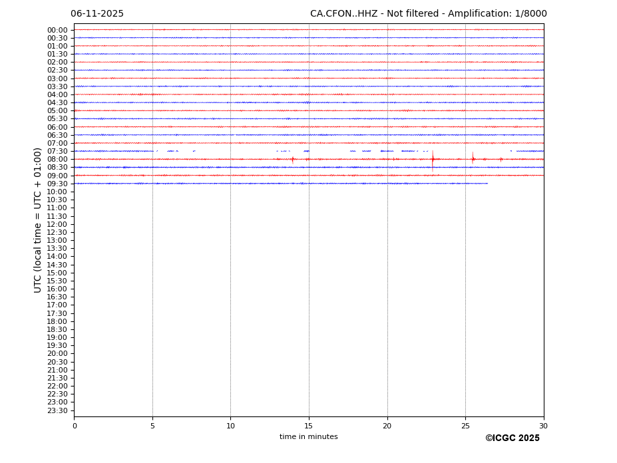Click the "time in minutes" axis label
The image size is (617, 463).
pyautogui.click(x=308, y=437)
